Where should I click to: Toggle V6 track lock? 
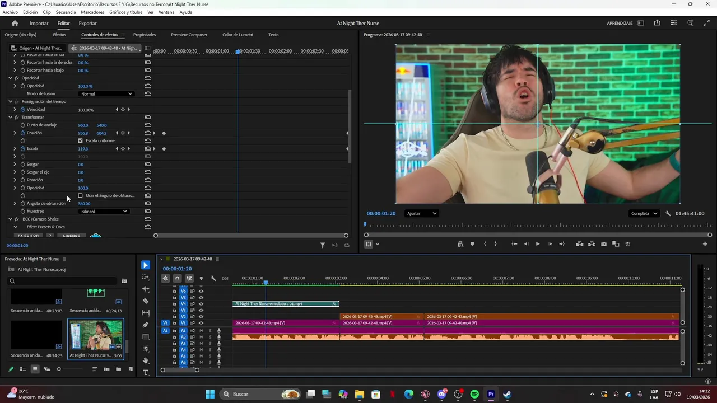[174, 291]
